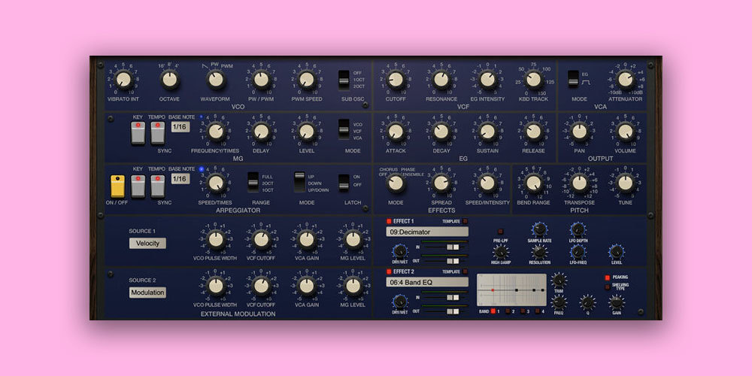Click the VCO Waveform knob
The image size is (752, 376).
[216, 80]
